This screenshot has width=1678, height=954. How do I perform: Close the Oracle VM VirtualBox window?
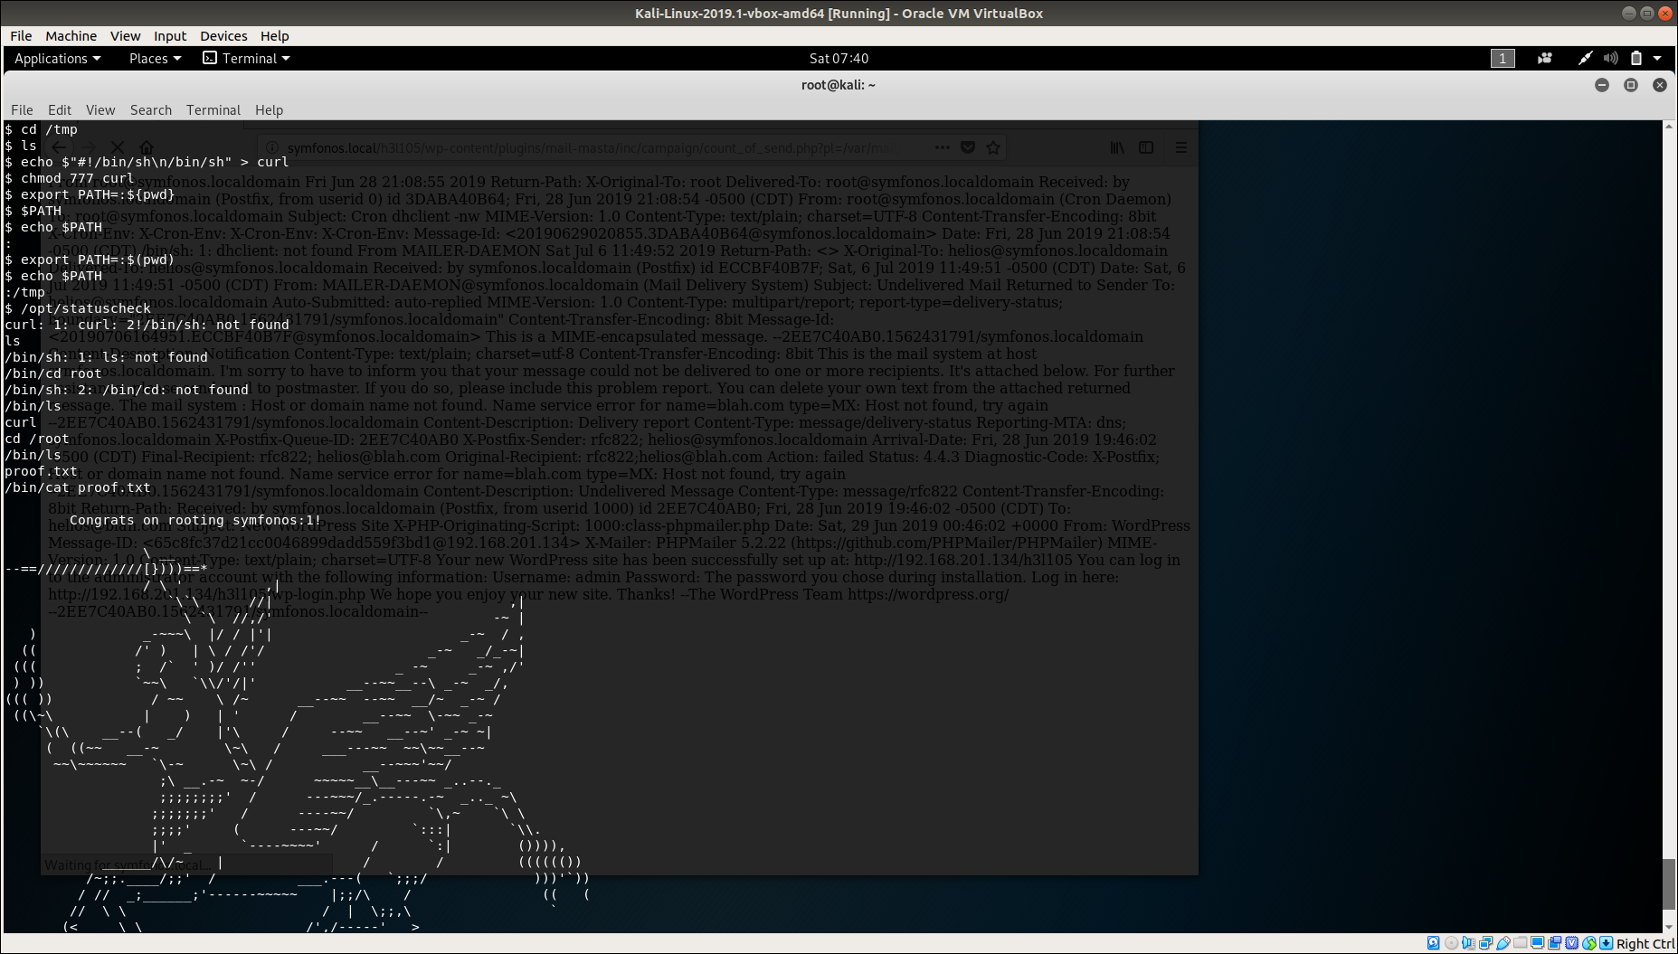tap(1664, 13)
